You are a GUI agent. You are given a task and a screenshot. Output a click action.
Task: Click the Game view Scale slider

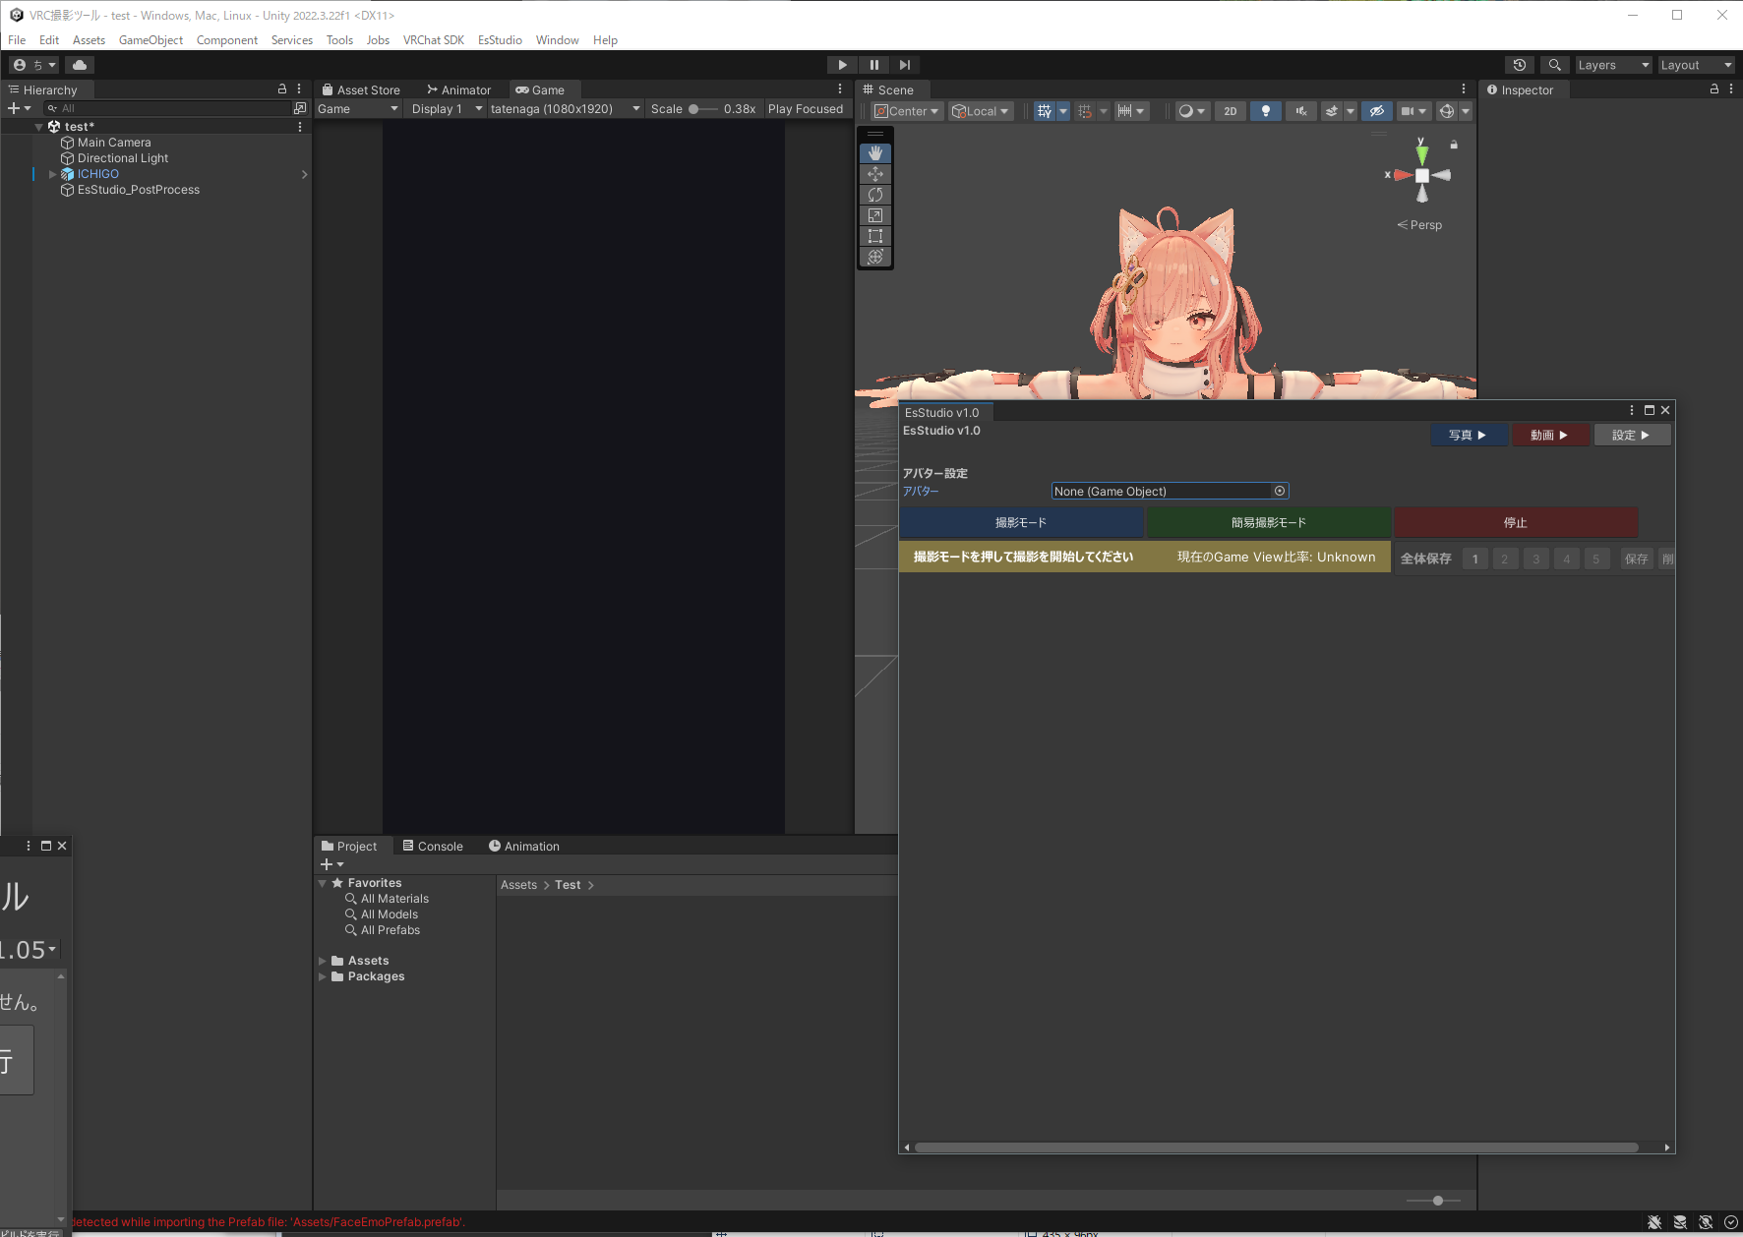702,109
